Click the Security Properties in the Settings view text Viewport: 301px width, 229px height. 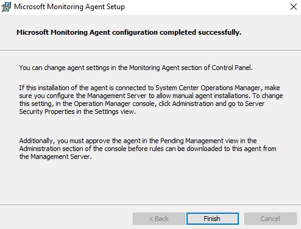click(77, 111)
